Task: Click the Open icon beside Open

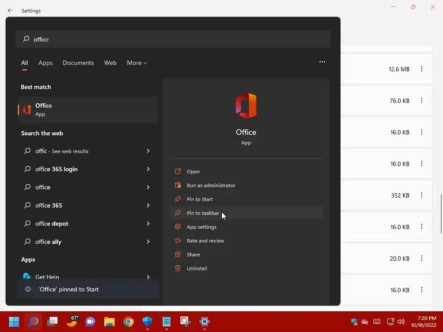Action: (x=178, y=171)
